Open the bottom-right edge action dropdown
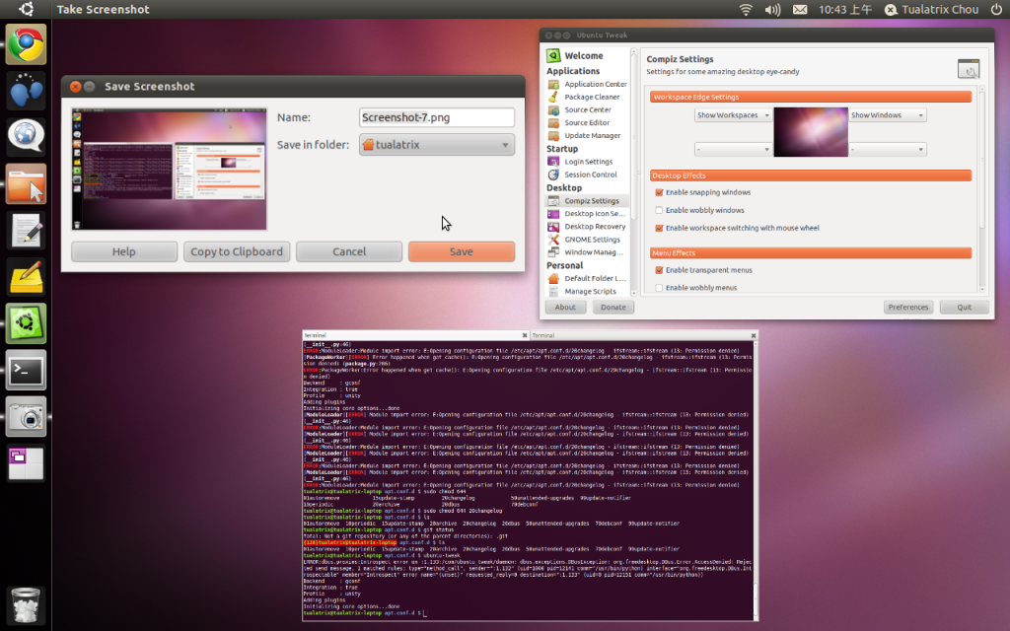The height and width of the screenshot is (631, 1010). pyautogui.click(x=888, y=150)
